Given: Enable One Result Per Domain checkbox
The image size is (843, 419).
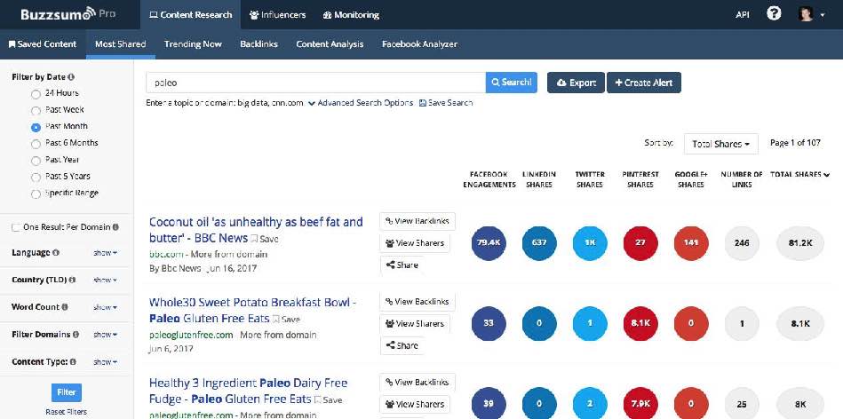Looking at the screenshot, I should pos(16,227).
